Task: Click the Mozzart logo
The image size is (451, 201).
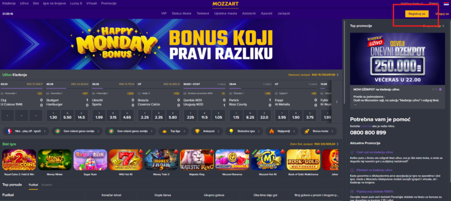Action: (225, 4)
